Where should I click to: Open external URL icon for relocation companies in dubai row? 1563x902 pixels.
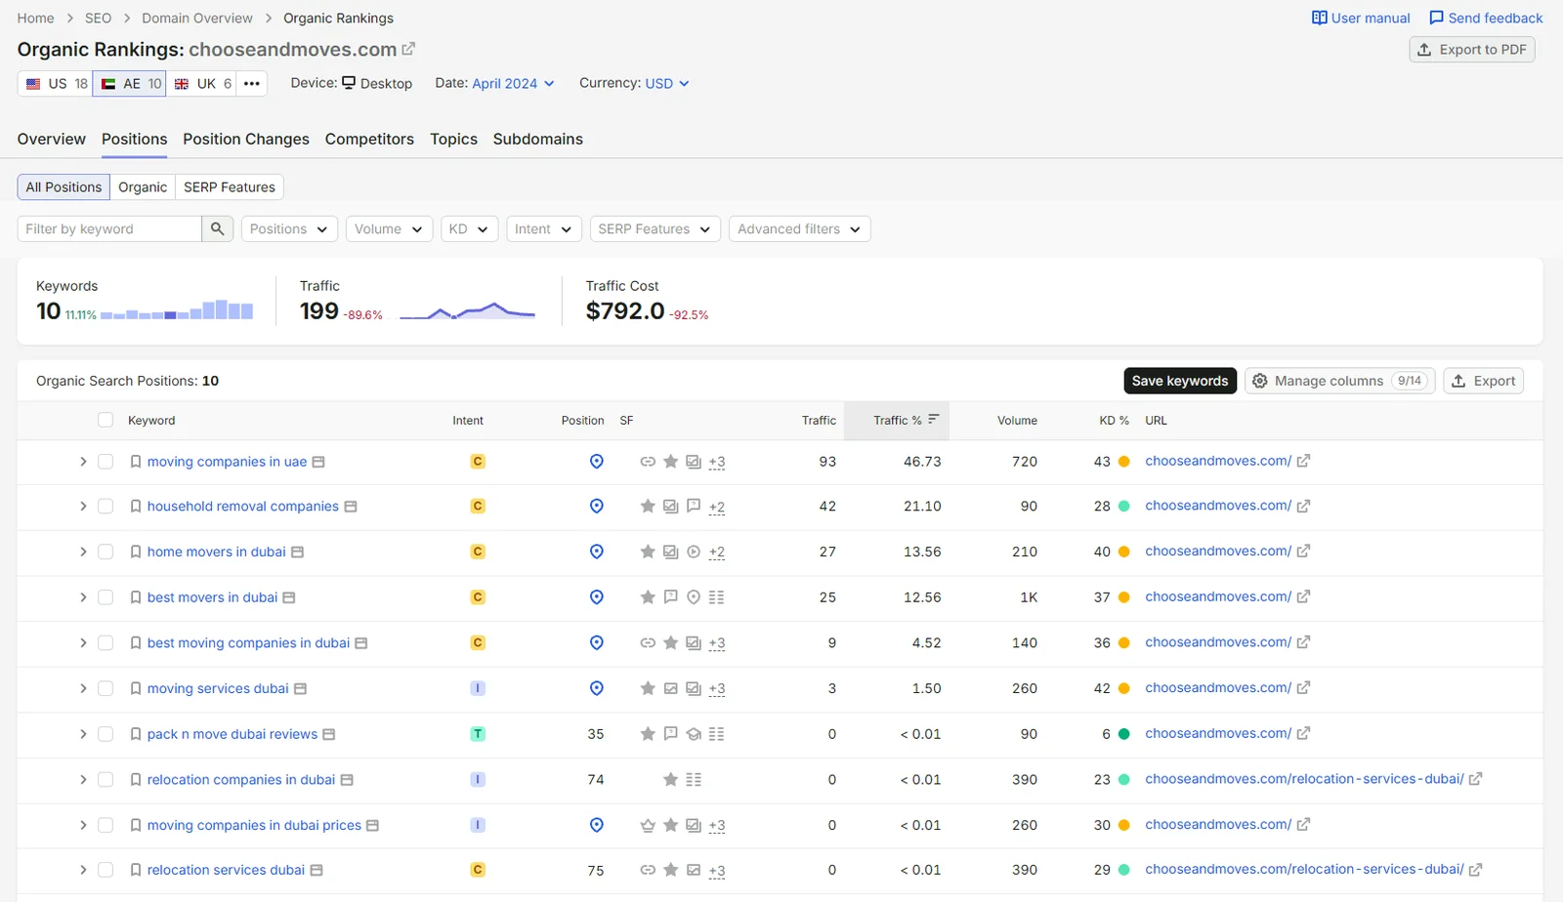coord(1475,779)
